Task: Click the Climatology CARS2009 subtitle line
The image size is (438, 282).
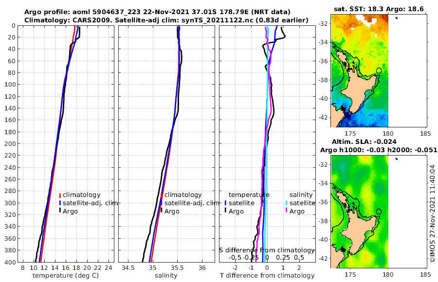Action: click(x=166, y=20)
